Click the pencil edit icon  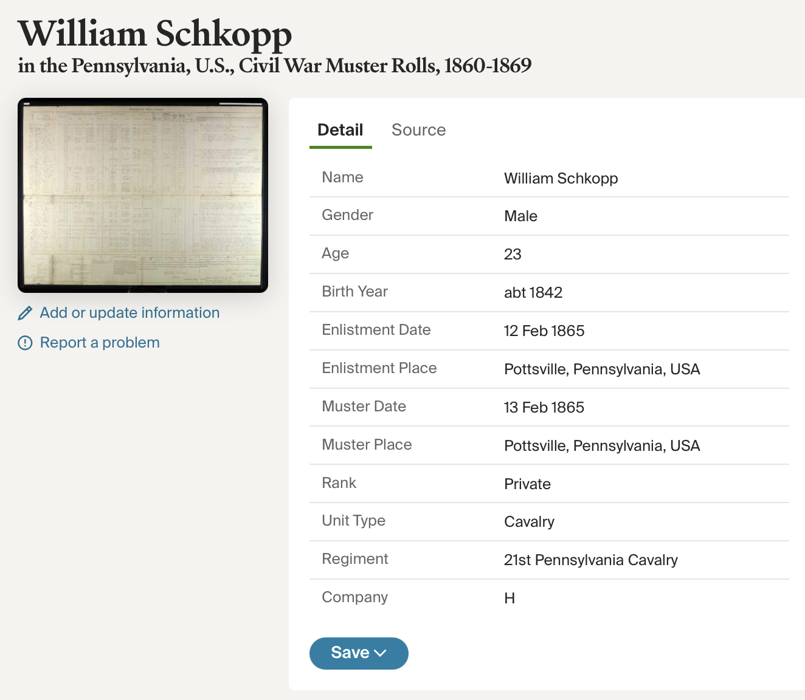point(25,313)
